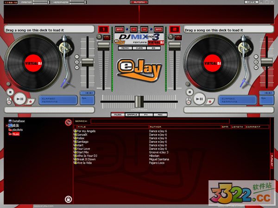
Task: Click the middle round button beside deck 2 platter
Action: (x=256, y=62)
